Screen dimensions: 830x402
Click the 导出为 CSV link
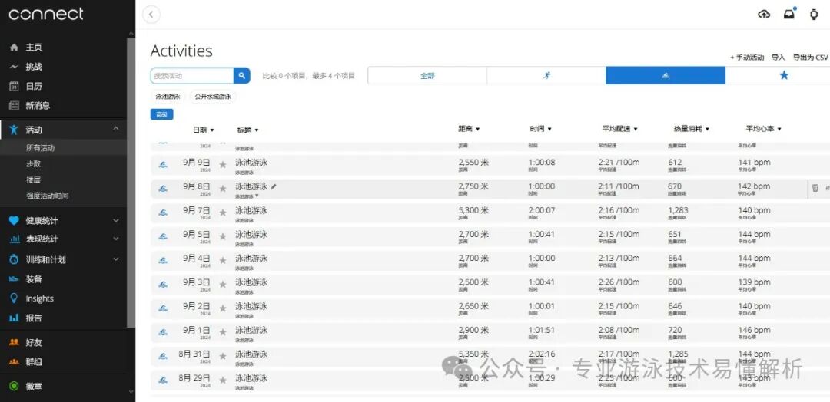point(810,58)
